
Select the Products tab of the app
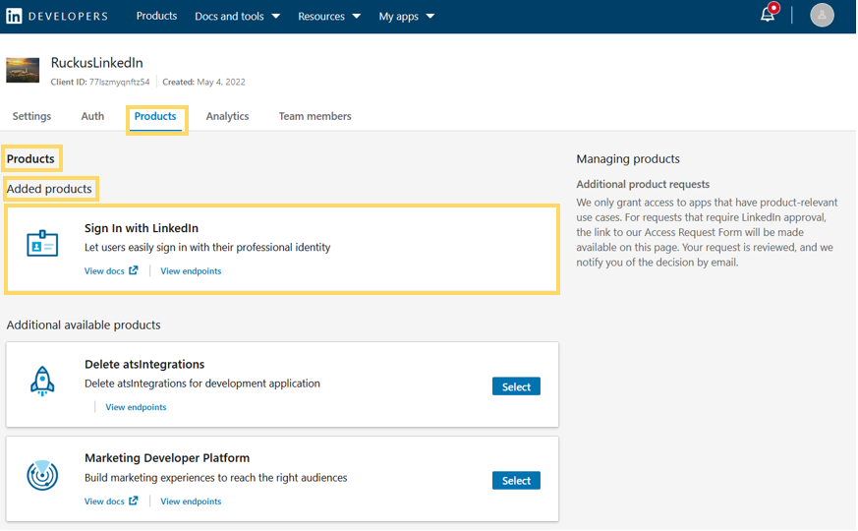pyautogui.click(x=155, y=116)
